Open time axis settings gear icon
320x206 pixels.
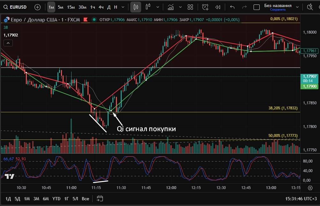click(x=310, y=188)
